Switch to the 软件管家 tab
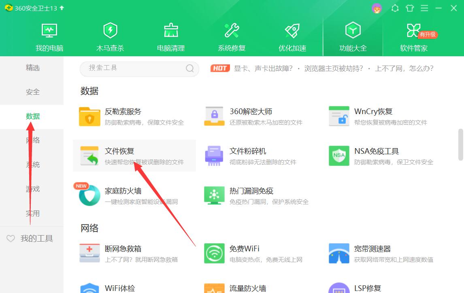Screen dimensions: 464x293 [413, 36]
